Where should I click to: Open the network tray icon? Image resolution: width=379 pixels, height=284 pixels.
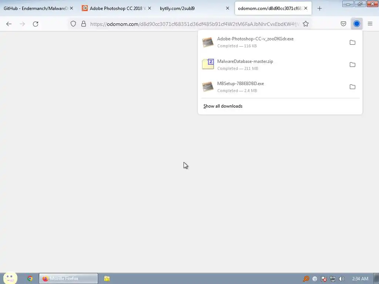[x=333, y=279]
